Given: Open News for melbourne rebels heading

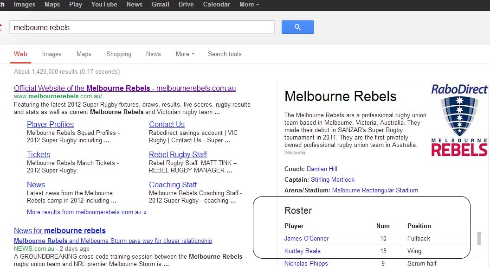Looking at the screenshot, I should point(60,230).
